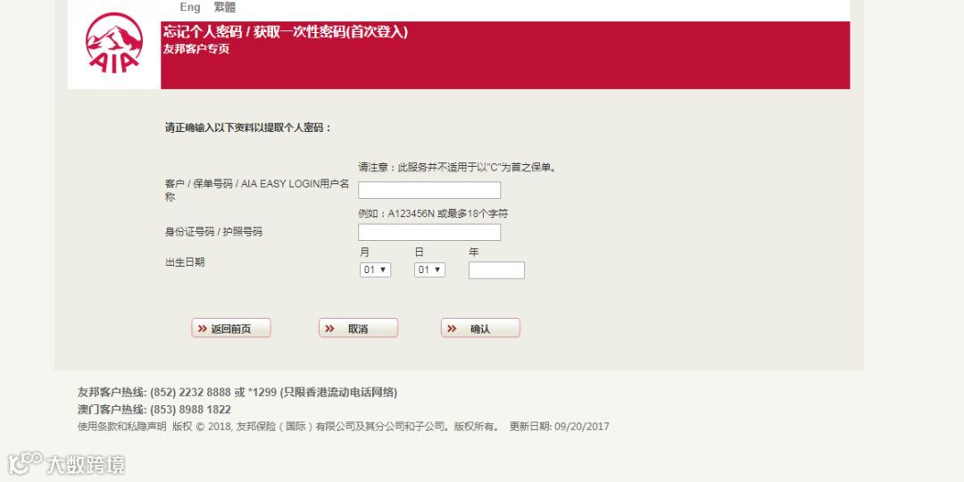964x482 pixels.
Task: Click the 身份证号码 / 护照号码 label
Action: [213, 232]
